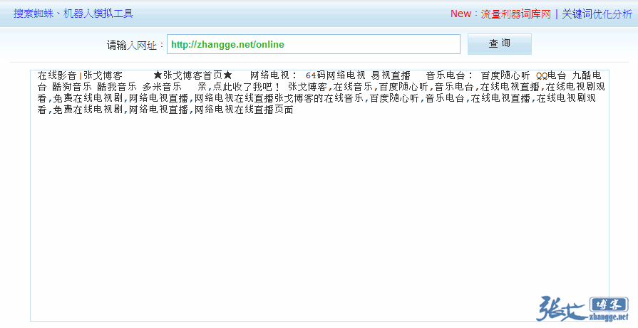Click the red New label in header
Screen dimensions: 638x328
pyautogui.click(x=461, y=14)
